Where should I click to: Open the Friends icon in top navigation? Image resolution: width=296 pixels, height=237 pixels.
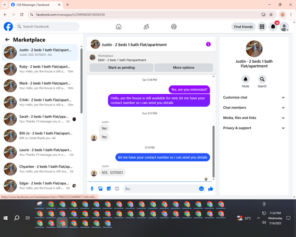[x=146, y=27]
